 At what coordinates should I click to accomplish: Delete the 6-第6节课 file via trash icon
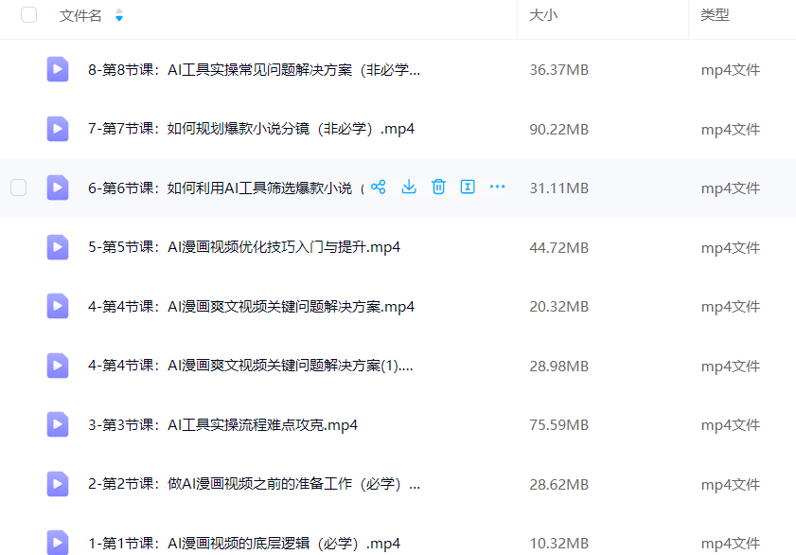[438, 187]
